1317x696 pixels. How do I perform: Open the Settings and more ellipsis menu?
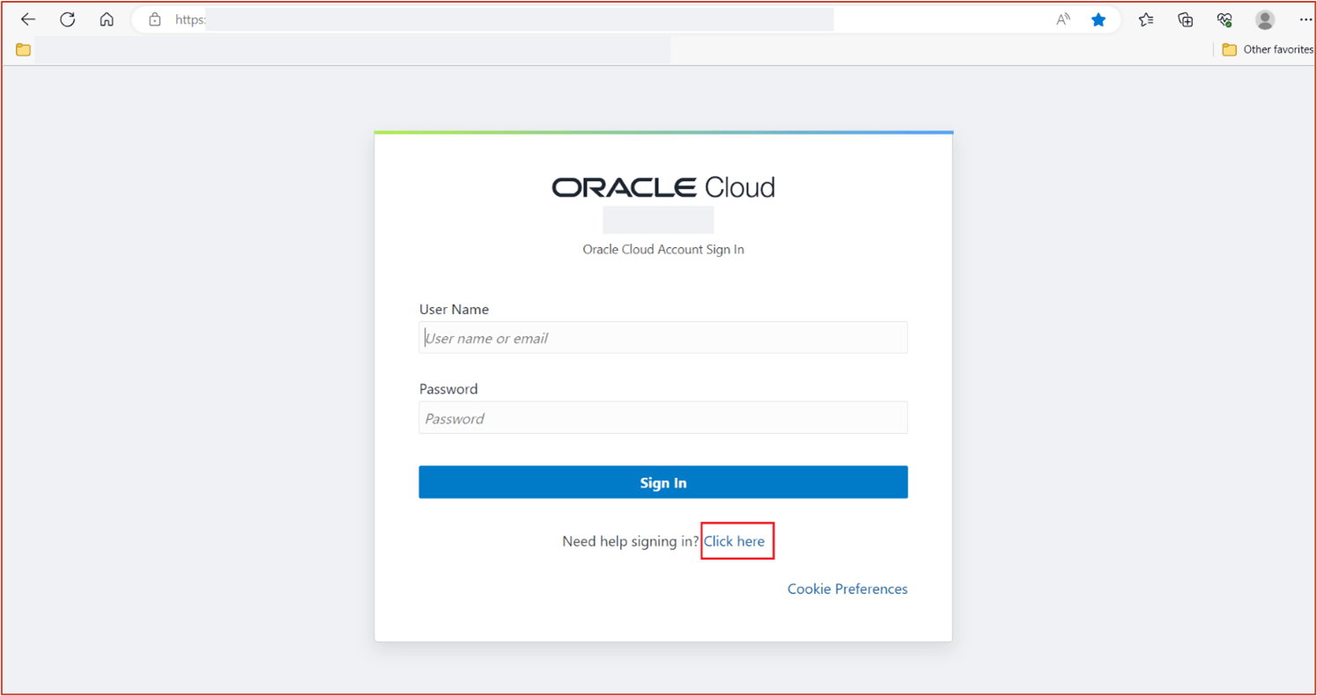pyautogui.click(x=1306, y=19)
